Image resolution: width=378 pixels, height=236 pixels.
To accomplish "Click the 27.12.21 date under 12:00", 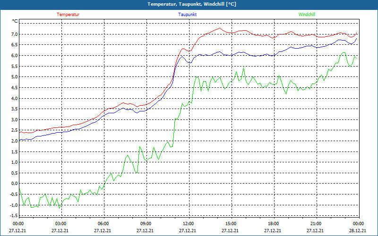I will pyautogui.click(x=188, y=230).
